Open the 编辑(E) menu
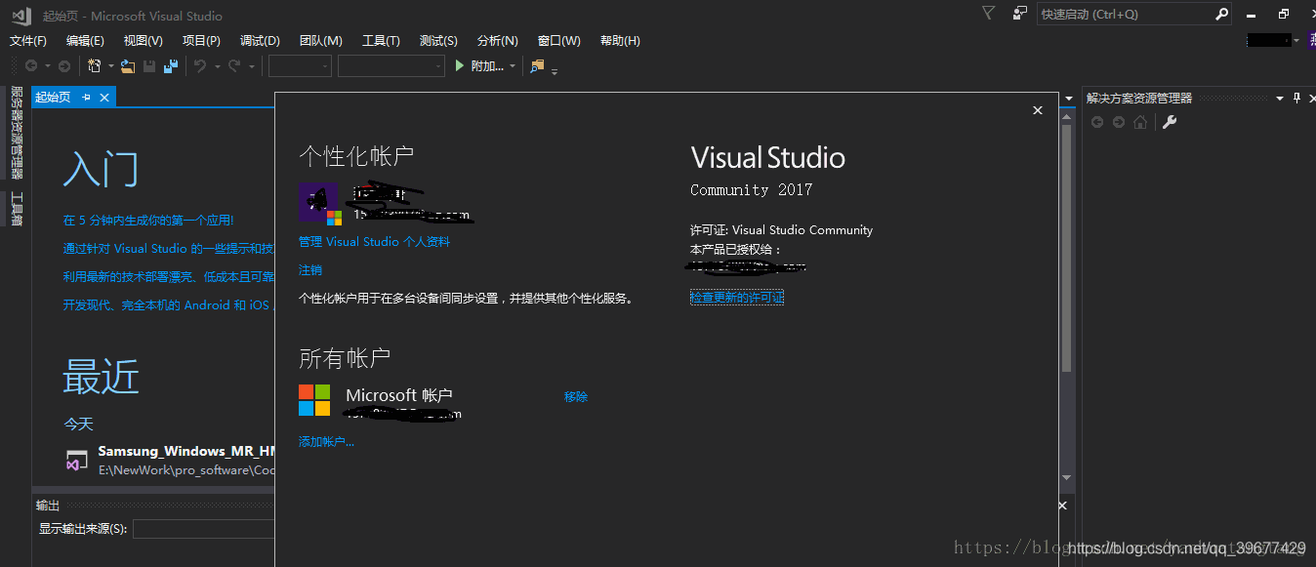The width and height of the screenshot is (1316, 567). pos(85,40)
